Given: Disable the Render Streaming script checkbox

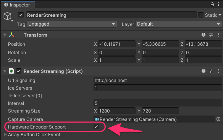Looking at the screenshot, I should 19,71.
